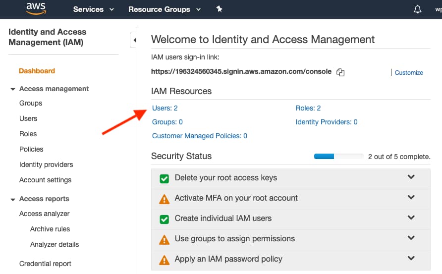This screenshot has height=274, width=442.
Task: Click the Access reports section label
Action: pyautogui.click(x=44, y=199)
